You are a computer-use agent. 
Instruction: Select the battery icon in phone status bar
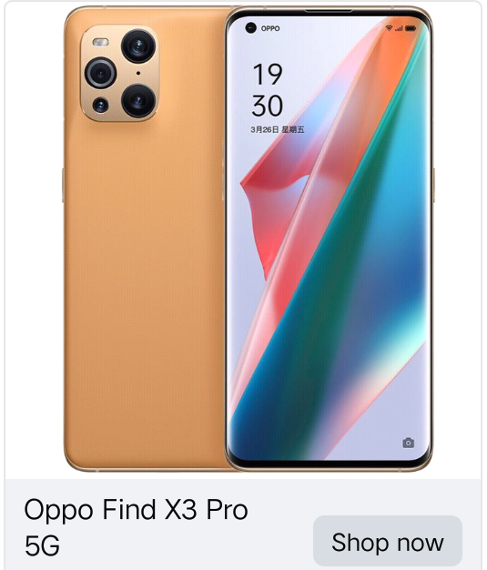pos(411,28)
